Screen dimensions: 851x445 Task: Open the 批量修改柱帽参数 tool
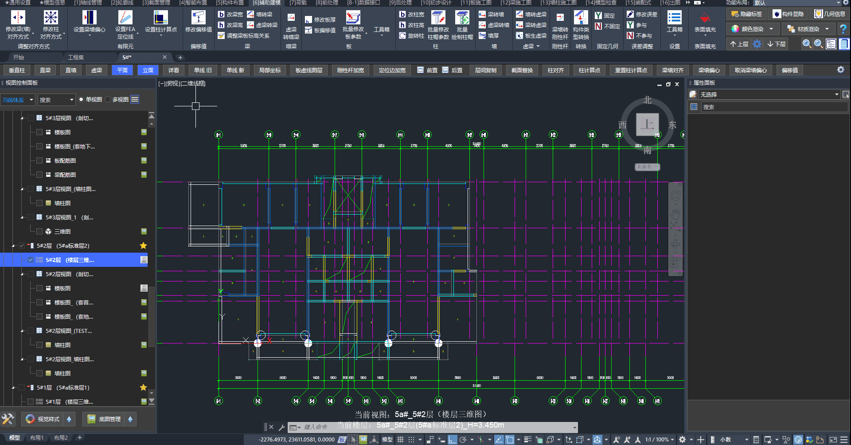tap(438, 25)
